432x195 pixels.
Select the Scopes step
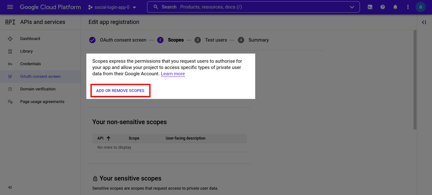(x=176, y=40)
